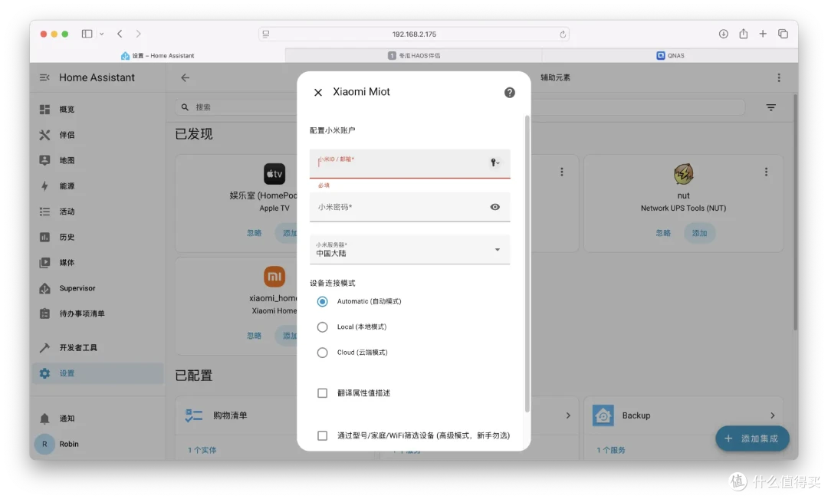Open 概览 overview in sidebar
This screenshot has width=828, height=499.
tap(97, 110)
